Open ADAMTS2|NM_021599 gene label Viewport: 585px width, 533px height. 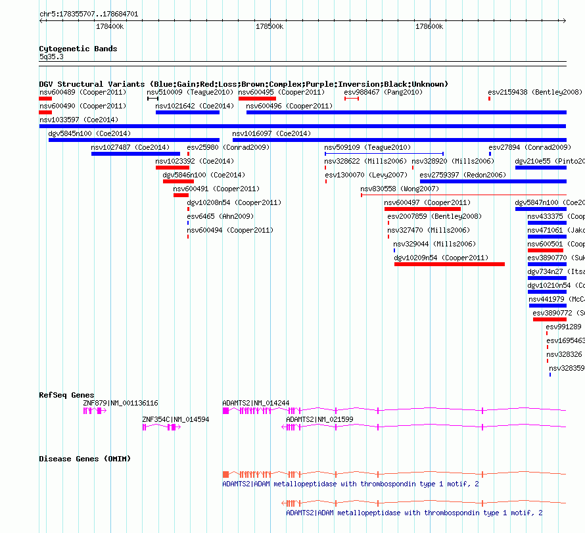coord(319,419)
